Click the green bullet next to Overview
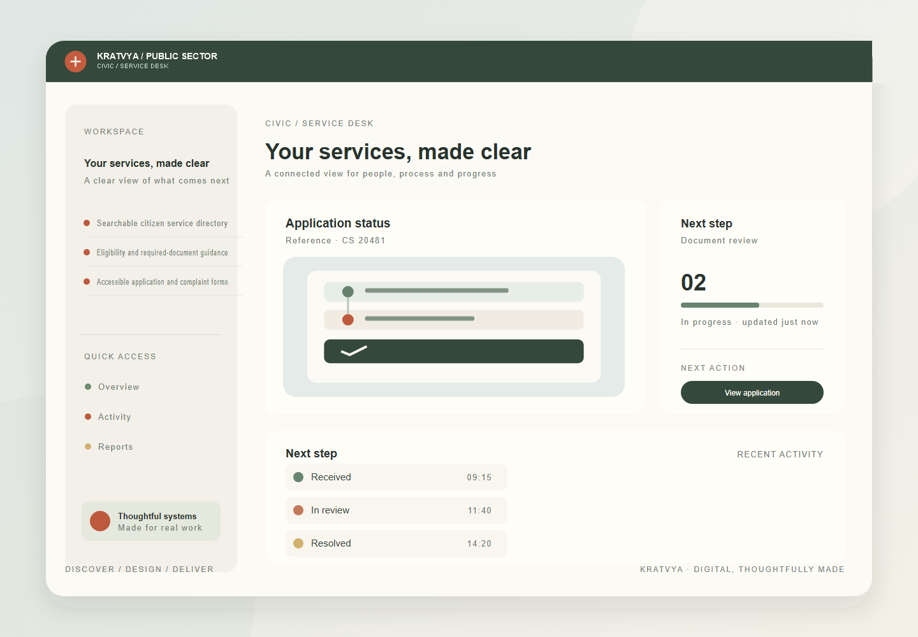 88,387
